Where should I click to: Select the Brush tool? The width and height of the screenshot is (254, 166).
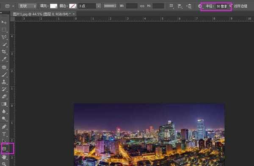point(4,75)
